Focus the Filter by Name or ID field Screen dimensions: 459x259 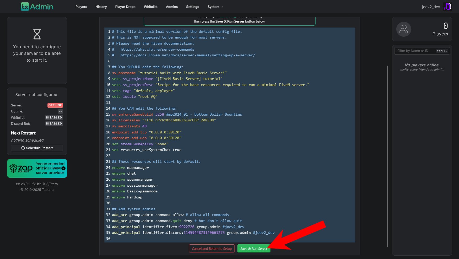pyautogui.click(x=422, y=51)
